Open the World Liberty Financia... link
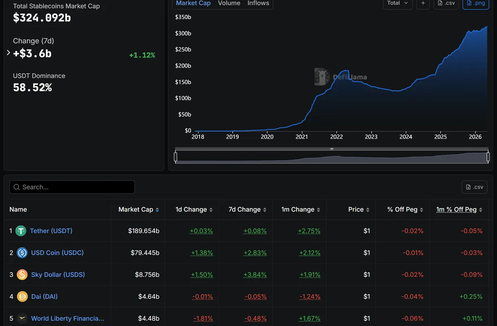This screenshot has height=326, width=497. click(x=68, y=319)
